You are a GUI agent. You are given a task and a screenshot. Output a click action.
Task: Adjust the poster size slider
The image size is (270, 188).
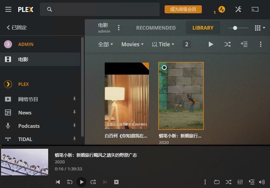238,28
